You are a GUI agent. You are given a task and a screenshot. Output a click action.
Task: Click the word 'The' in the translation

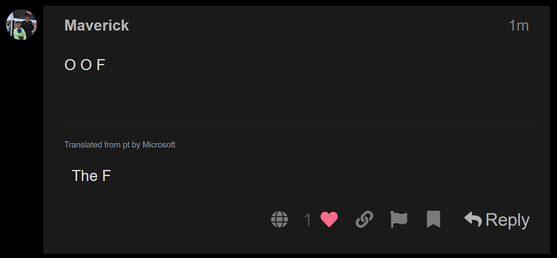click(85, 176)
